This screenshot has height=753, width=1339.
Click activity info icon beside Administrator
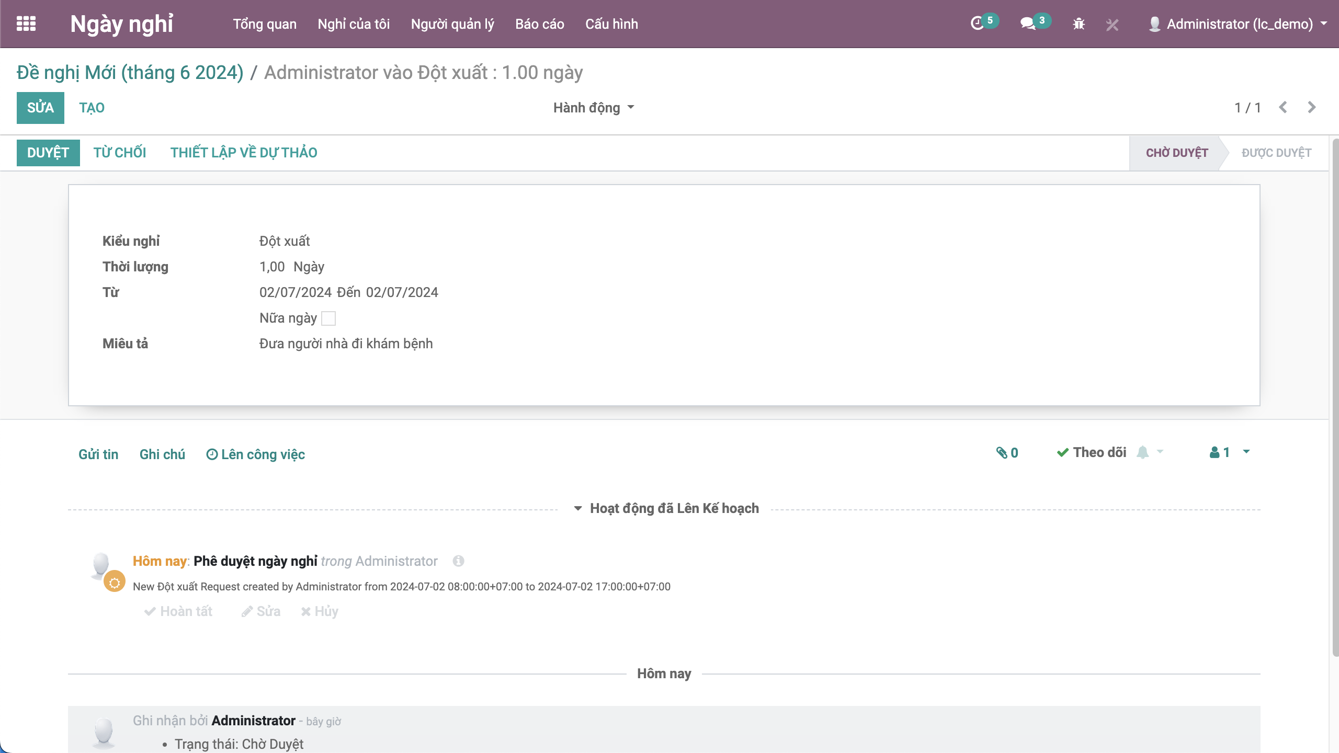click(458, 561)
